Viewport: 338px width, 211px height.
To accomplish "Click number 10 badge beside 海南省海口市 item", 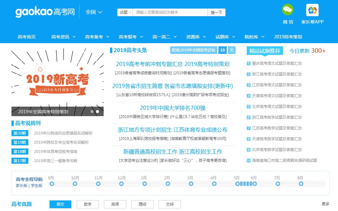I will click(x=249, y=161).
